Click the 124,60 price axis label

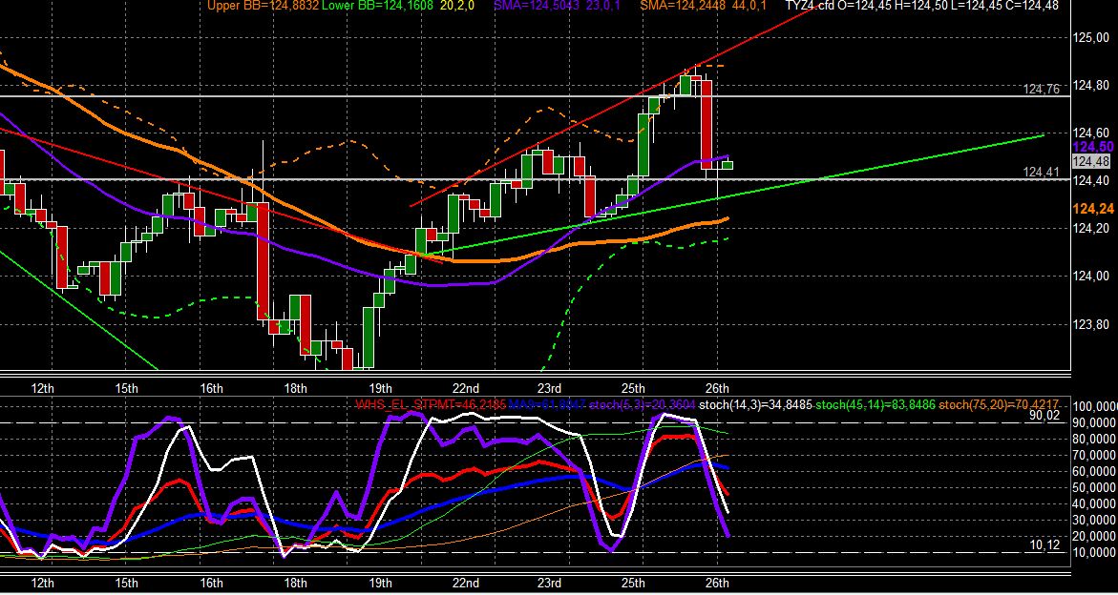(x=1091, y=133)
